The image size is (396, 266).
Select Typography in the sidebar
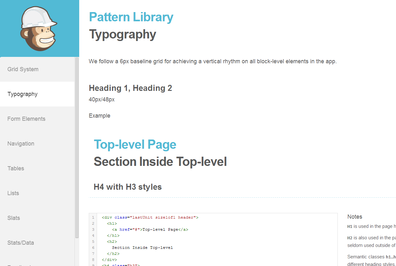tap(23, 94)
